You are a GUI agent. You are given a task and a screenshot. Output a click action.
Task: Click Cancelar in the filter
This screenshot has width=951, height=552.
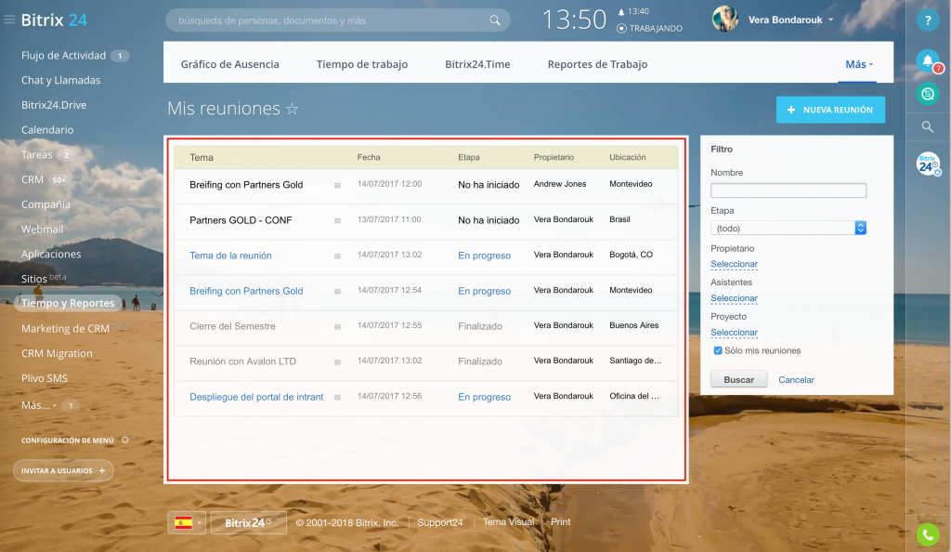click(796, 380)
